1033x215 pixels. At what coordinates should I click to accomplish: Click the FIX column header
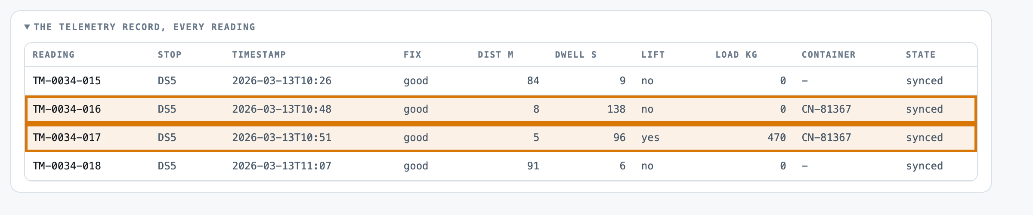point(412,55)
